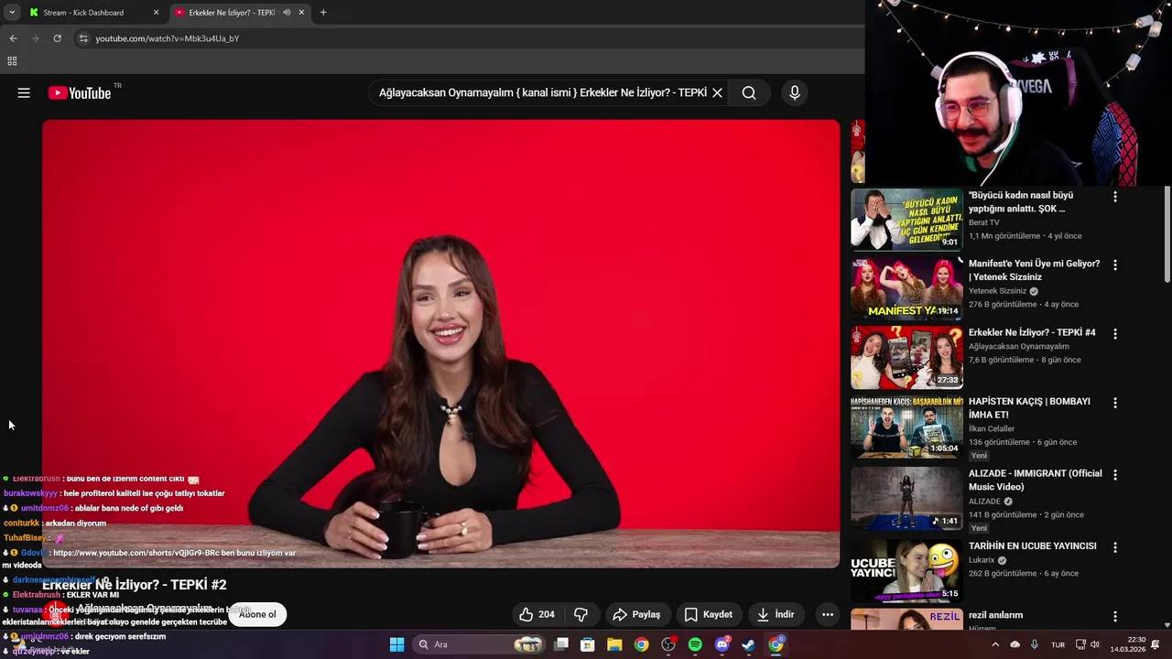Screen dimensions: 1172x659
Task: Start voice search with microphone icon
Action: 795,92
